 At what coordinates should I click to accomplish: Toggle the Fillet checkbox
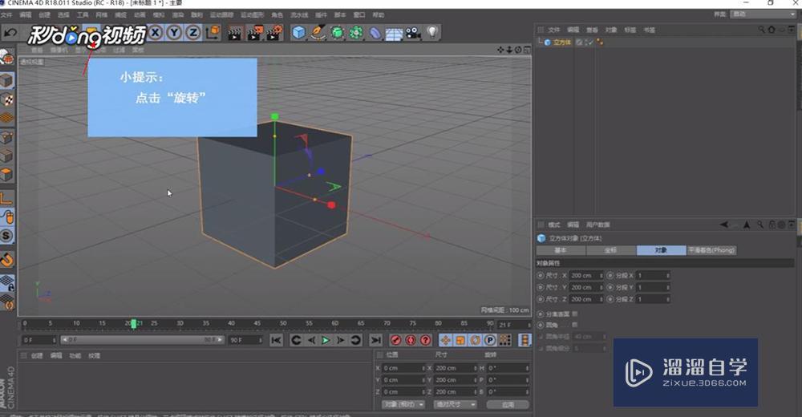pyautogui.click(x=575, y=325)
